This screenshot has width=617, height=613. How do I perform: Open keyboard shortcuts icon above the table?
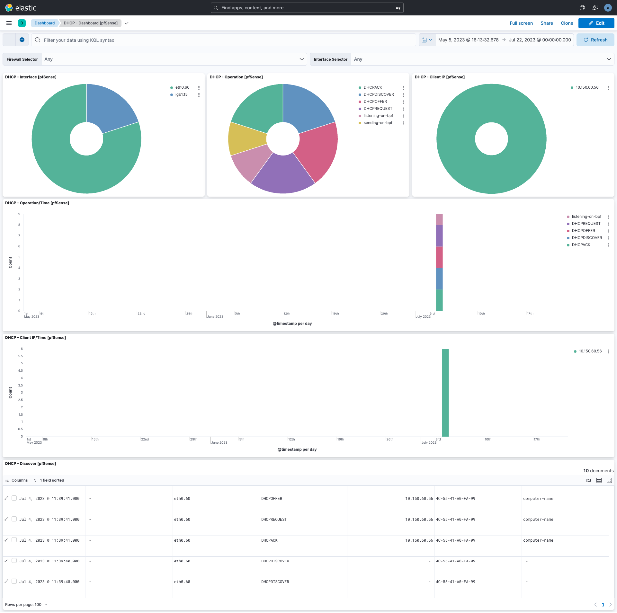[x=588, y=480]
